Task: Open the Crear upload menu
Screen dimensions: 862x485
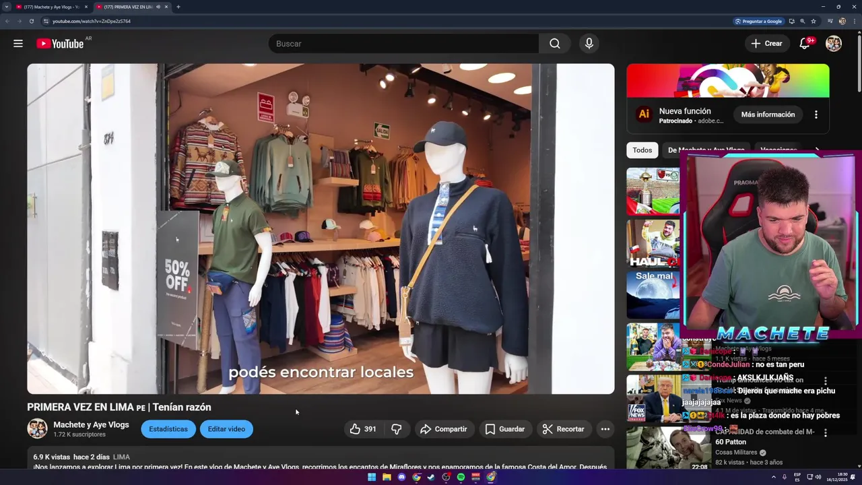Action: 766,44
